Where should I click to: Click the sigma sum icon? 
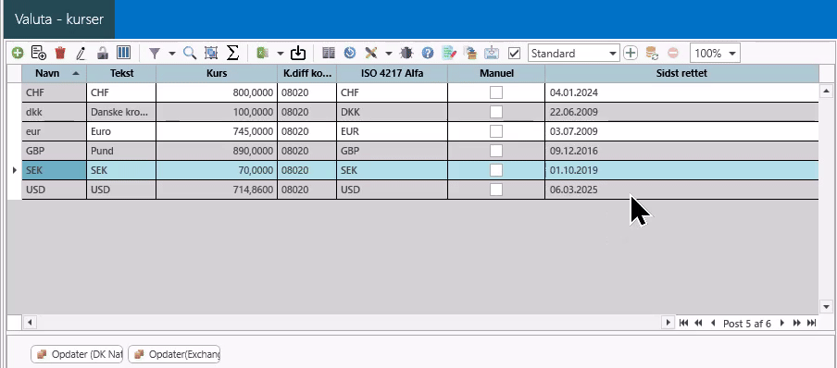coord(232,53)
